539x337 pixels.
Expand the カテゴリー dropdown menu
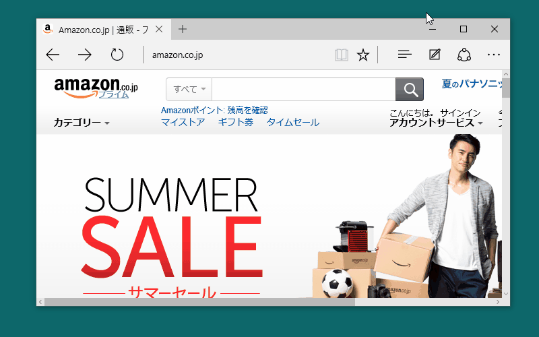click(82, 123)
